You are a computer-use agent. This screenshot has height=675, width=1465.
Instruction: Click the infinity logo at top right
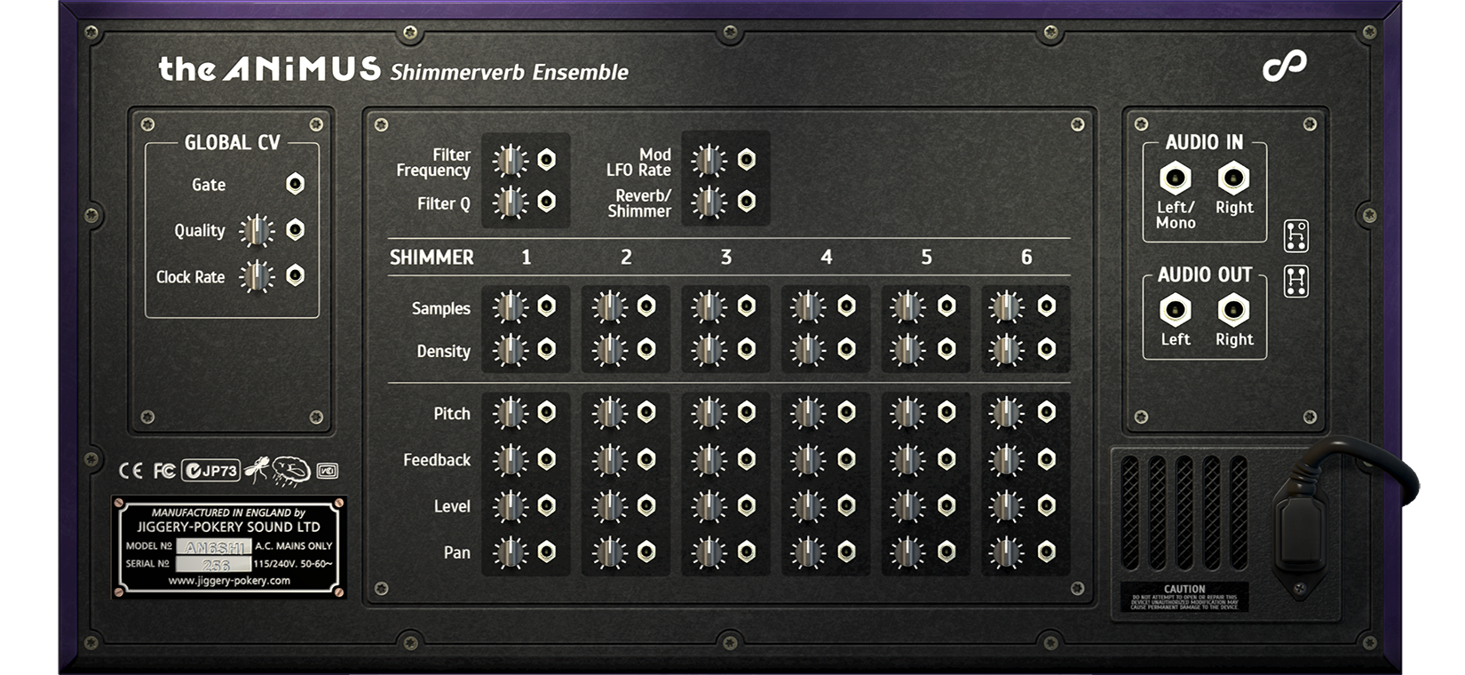1285,66
